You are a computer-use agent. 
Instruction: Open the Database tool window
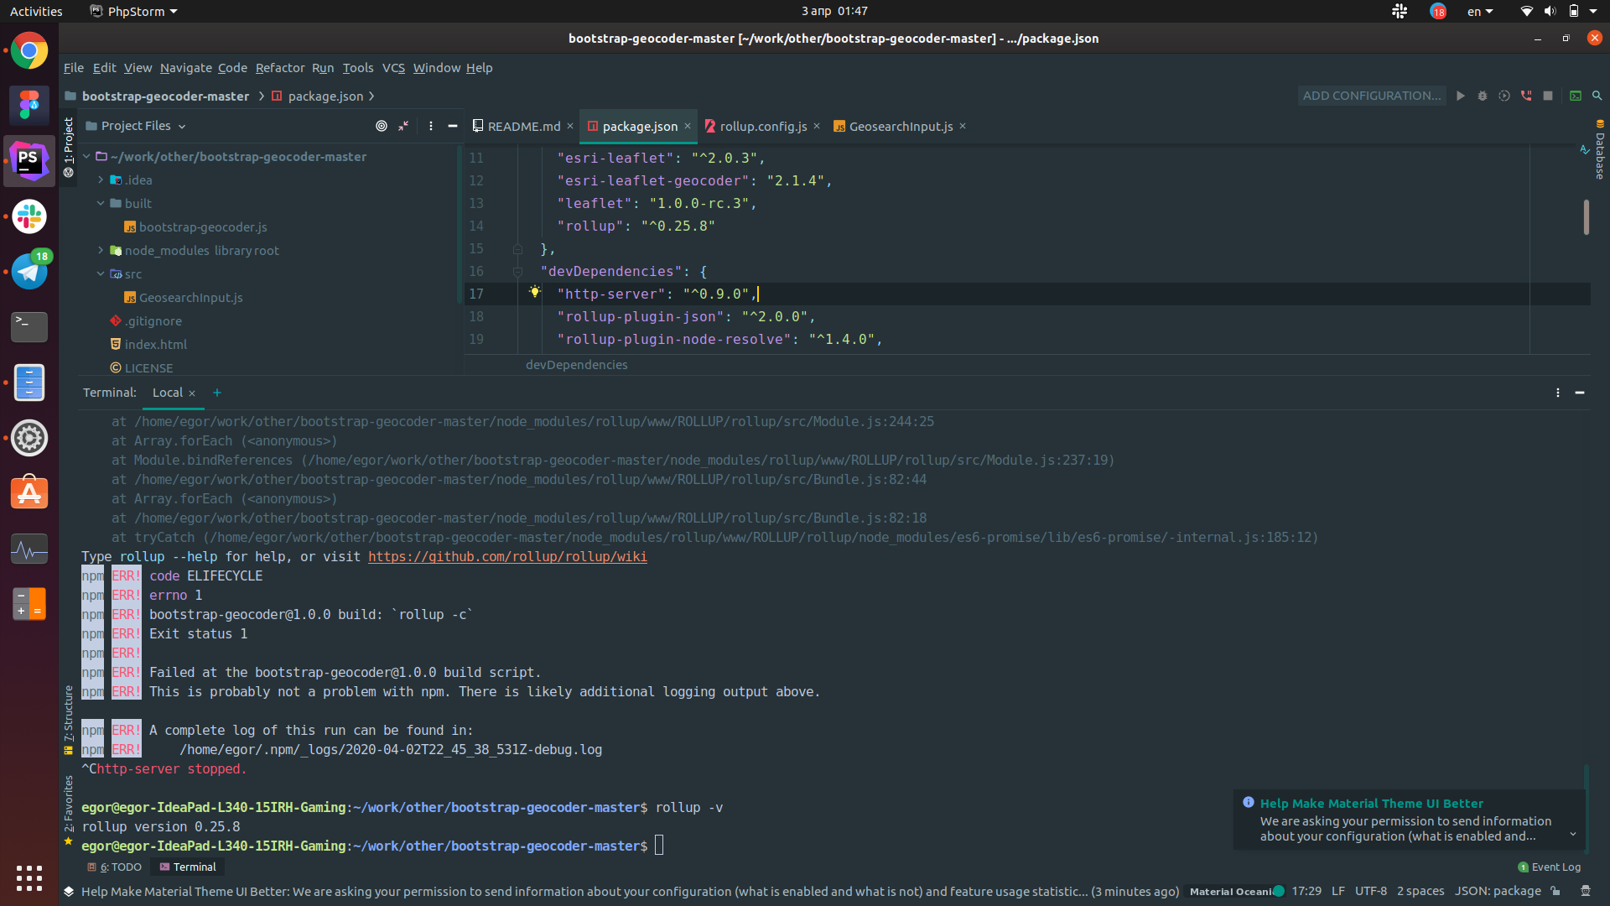(x=1600, y=150)
